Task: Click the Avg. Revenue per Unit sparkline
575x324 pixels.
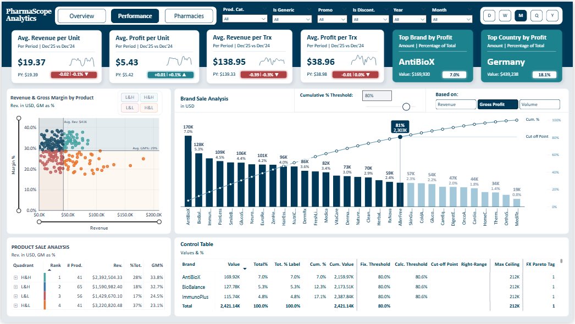Action: pyautogui.click(x=82, y=61)
